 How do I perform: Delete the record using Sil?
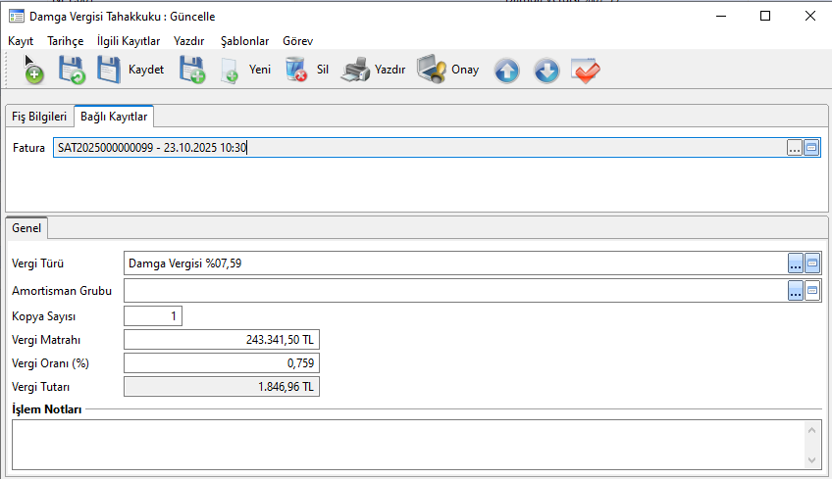coord(306,71)
